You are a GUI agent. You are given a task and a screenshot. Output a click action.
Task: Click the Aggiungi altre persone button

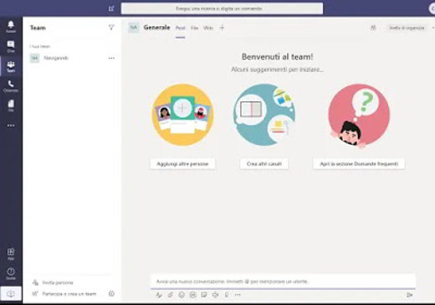(x=182, y=163)
